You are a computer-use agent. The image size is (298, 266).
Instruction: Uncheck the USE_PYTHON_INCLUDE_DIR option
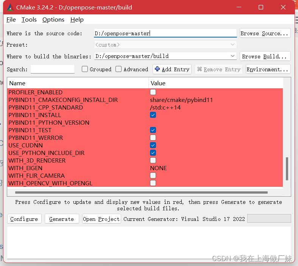[153, 153]
